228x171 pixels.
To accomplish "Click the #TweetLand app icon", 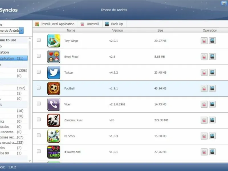I will point(54,152).
